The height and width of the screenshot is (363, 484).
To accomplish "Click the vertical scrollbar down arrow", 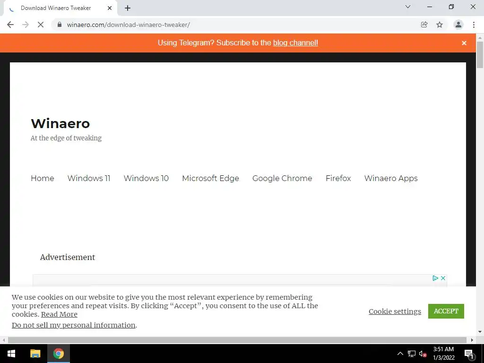I will (x=480, y=332).
